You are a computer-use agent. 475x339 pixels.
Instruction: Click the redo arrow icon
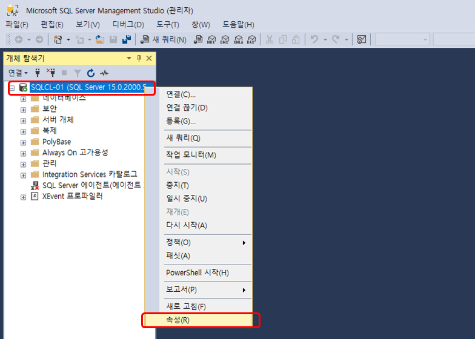pyautogui.click(x=336, y=39)
